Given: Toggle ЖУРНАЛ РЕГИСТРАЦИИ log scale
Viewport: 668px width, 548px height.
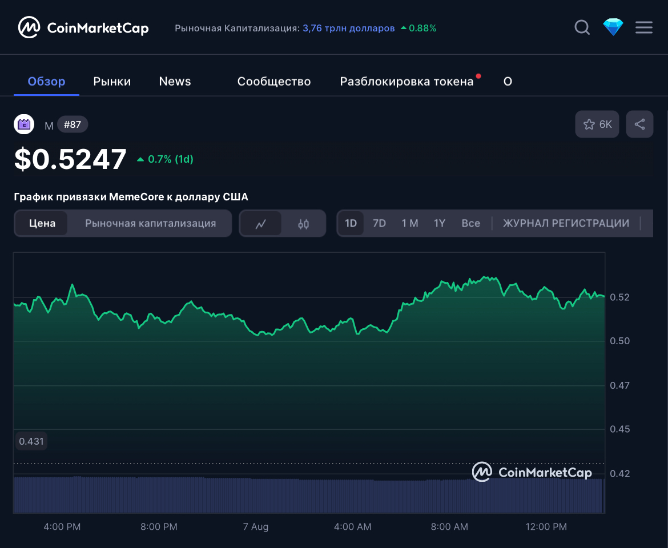Looking at the screenshot, I should (x=566, y=223).
